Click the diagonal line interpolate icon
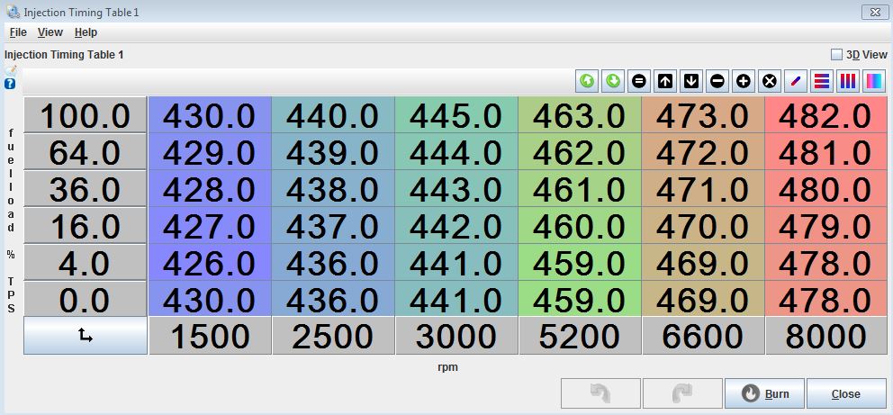 tap(796, 81)
